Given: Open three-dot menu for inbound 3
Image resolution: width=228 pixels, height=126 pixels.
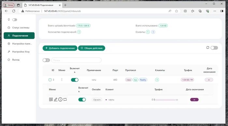Looking at the screenshot, I should pos(62,80).
